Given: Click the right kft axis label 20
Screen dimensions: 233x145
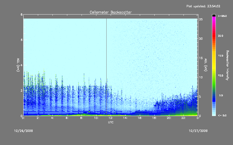Looking at the screenshot, I should (x=201, y=39).
